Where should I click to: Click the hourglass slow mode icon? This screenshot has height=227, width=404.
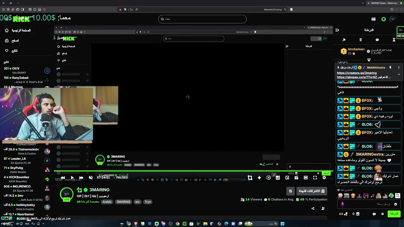click(x=394, y=40)
